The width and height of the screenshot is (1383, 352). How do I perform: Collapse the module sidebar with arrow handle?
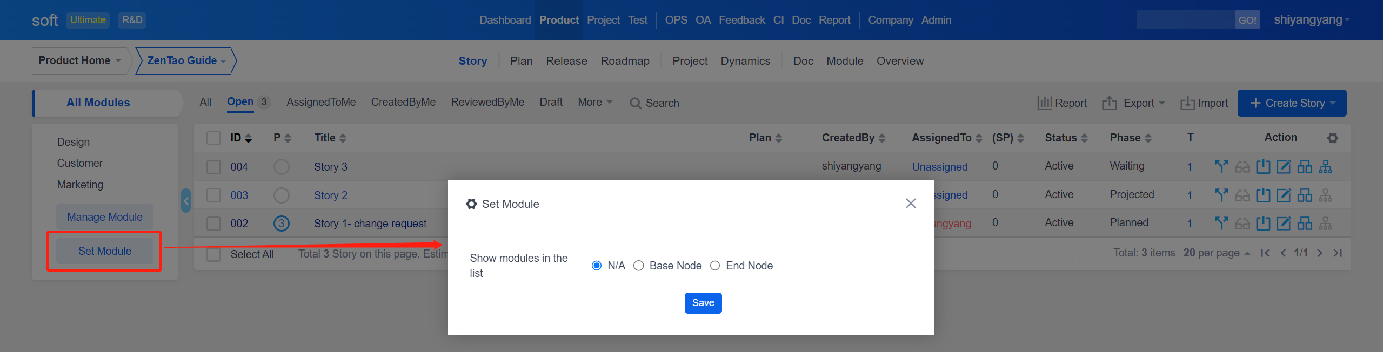(186, 201)
